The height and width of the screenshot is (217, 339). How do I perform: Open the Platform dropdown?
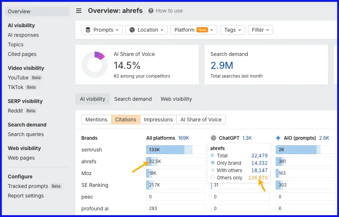(x=194, y=30)
